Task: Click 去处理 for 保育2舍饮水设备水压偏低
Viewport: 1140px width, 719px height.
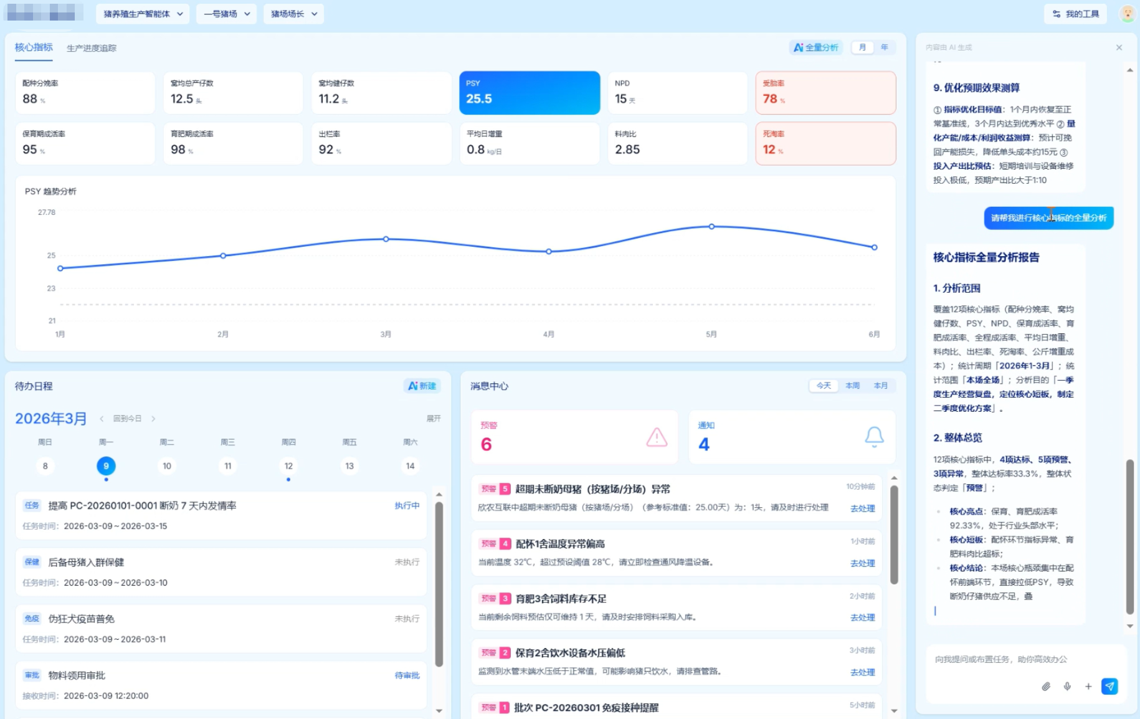Action: click(862, 672)
